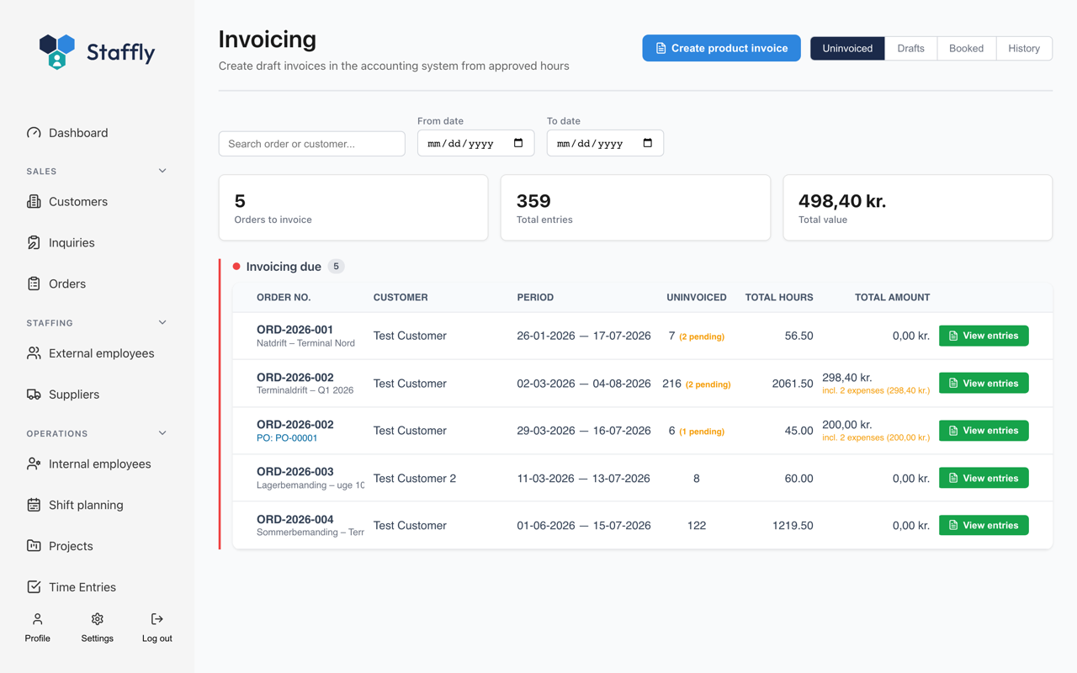Click the Projects folder icon

34,546
